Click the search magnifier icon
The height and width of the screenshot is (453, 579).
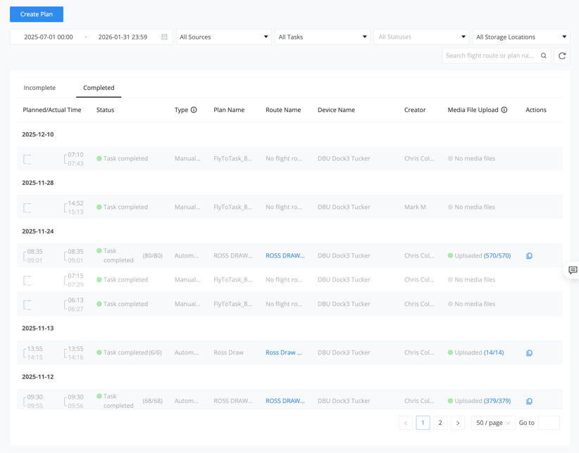tap(544, 56)
